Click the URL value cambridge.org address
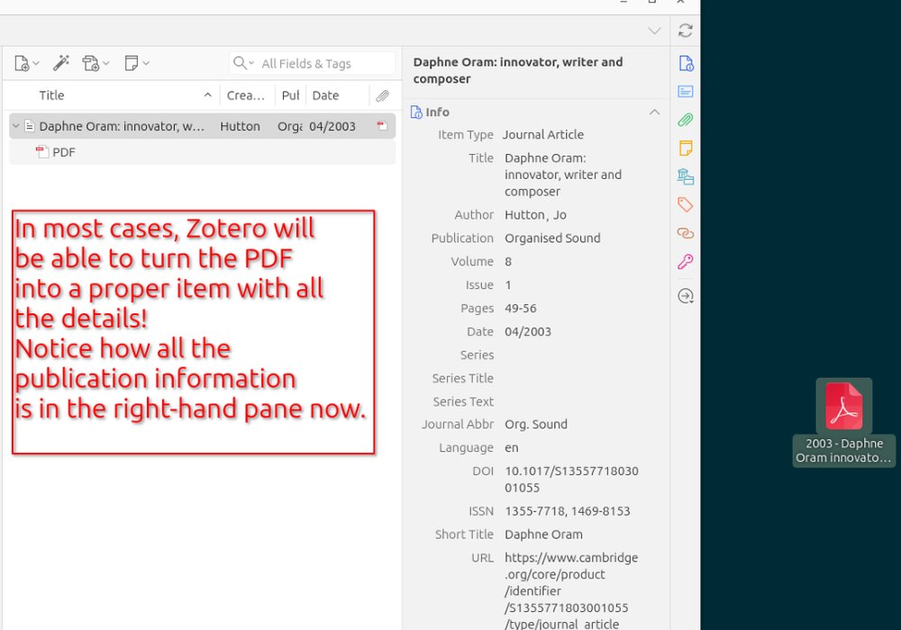 tap(571, 591)
